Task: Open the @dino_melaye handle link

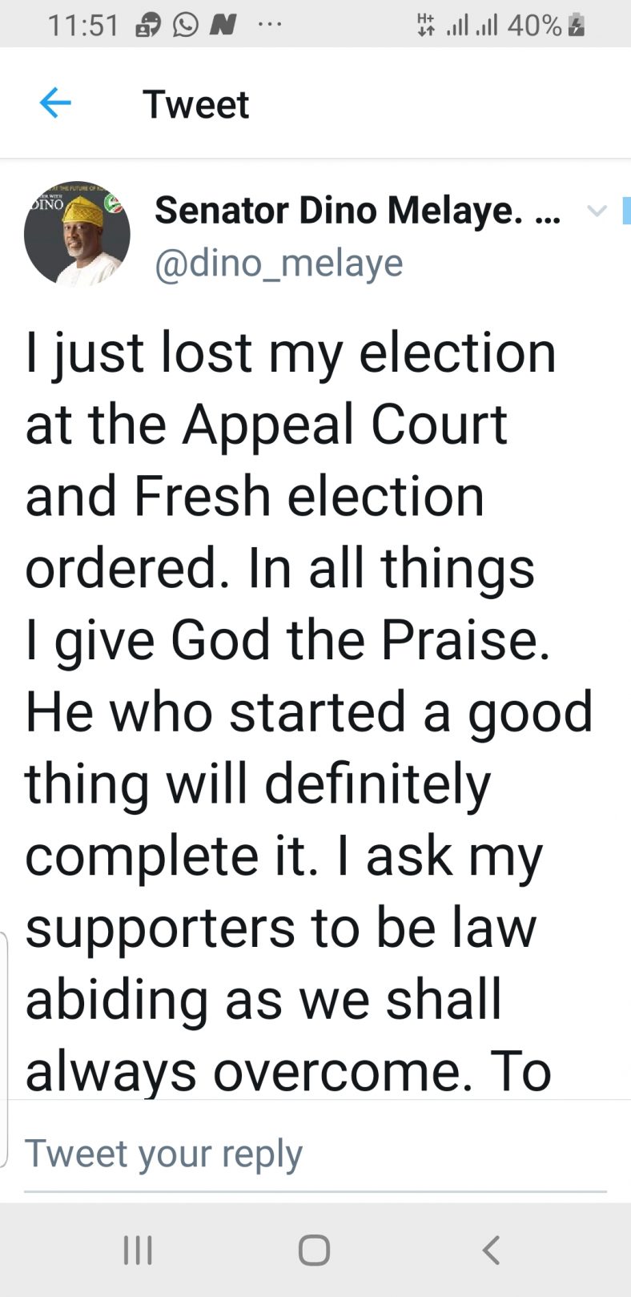Action: [x=279, y=264]
